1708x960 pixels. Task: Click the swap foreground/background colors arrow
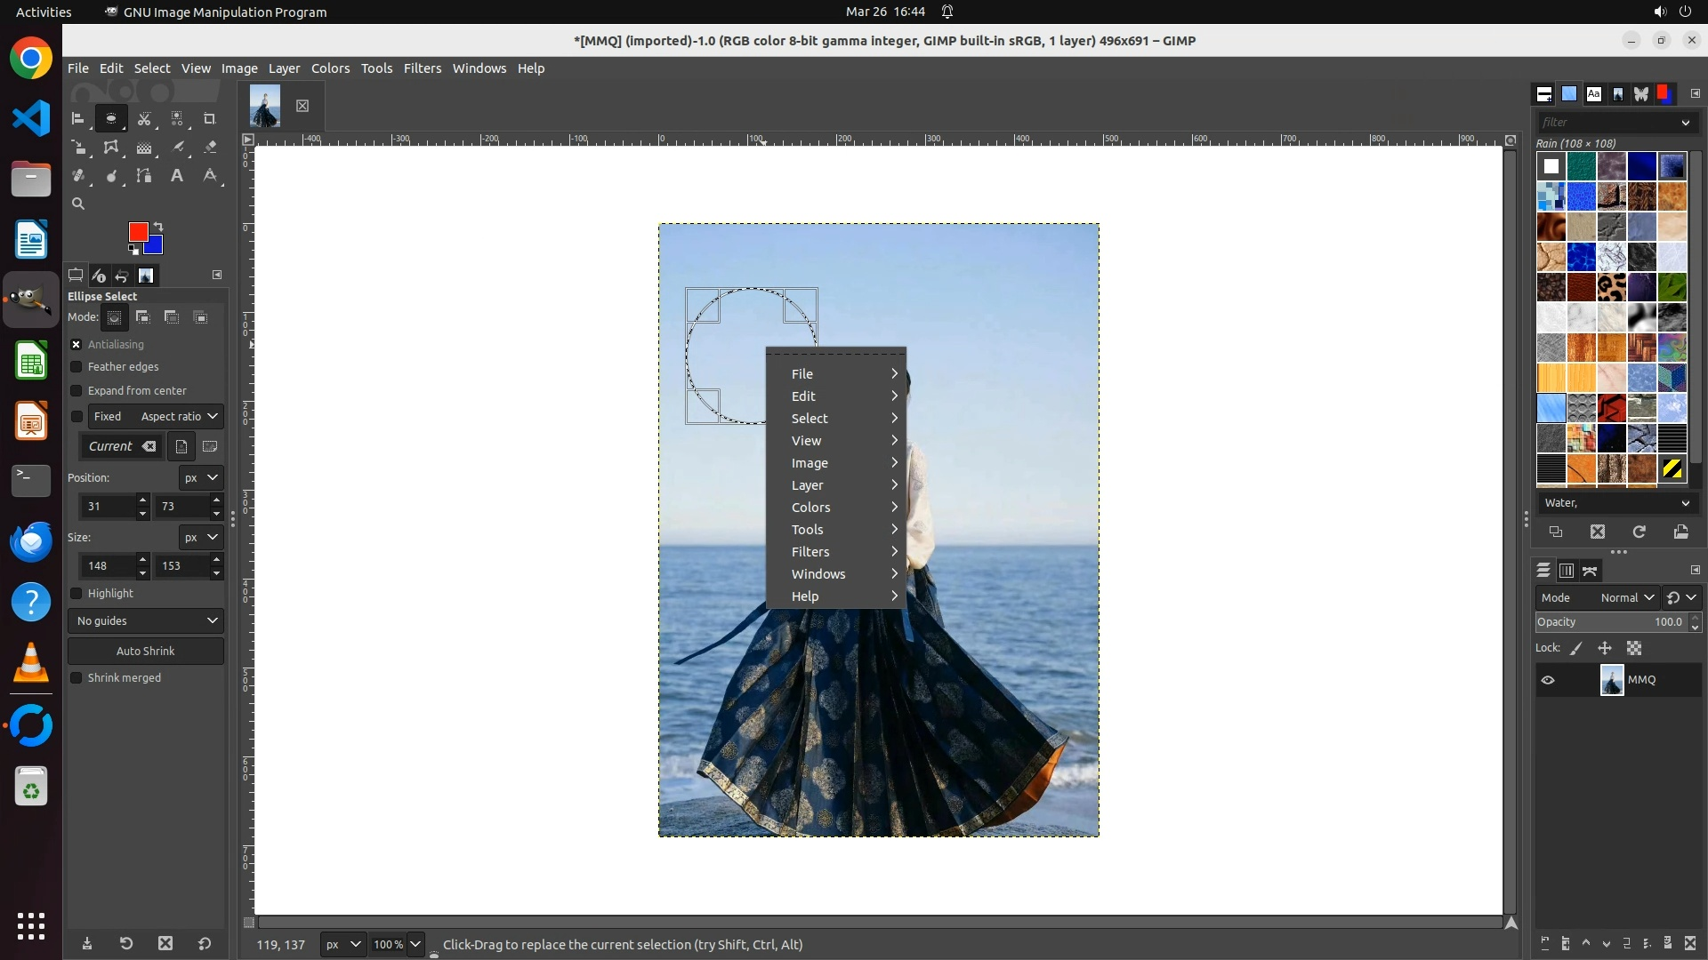(158, 227)
